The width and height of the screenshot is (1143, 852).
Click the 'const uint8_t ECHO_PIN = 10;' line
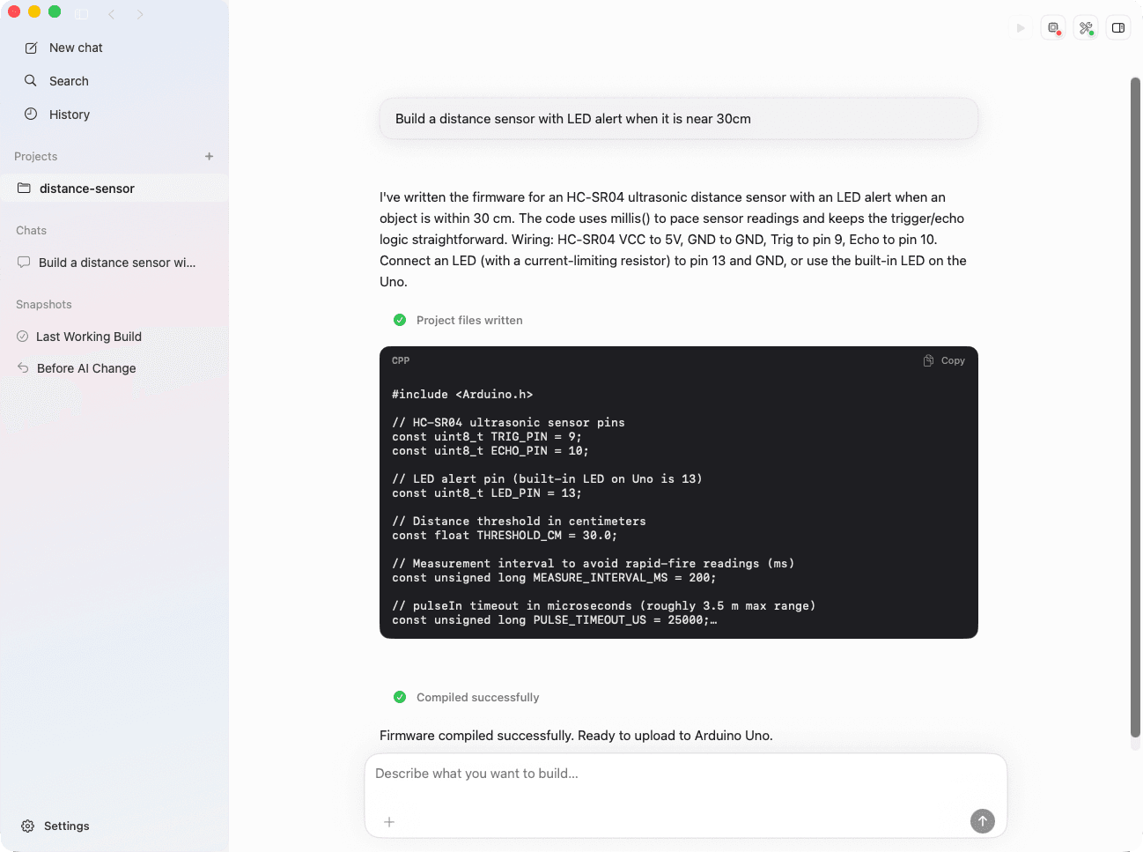(x=490, y=451)
